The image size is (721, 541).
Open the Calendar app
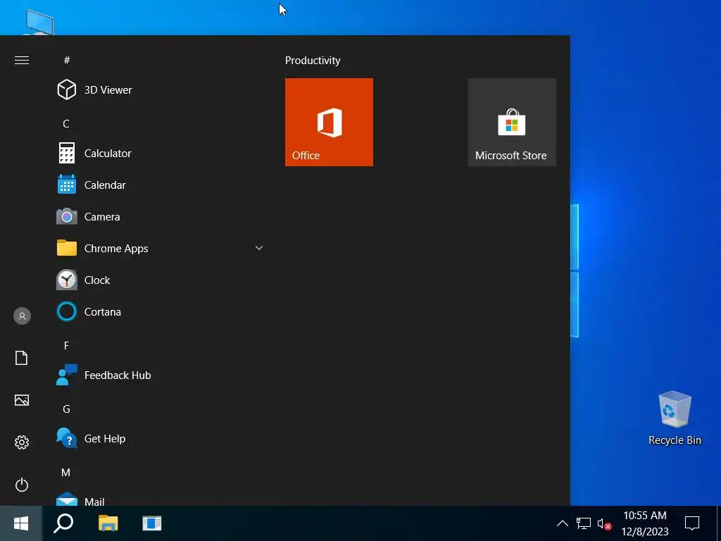pos(158,185)
